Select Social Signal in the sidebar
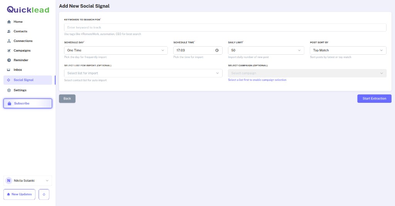This screenshot has width=395, height=206. 28,80
